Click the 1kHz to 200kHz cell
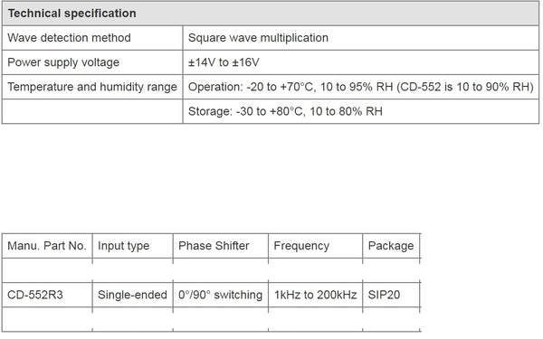The image size is (543, 339). 315,295
